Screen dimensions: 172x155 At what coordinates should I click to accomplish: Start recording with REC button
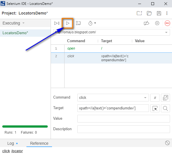167,23
